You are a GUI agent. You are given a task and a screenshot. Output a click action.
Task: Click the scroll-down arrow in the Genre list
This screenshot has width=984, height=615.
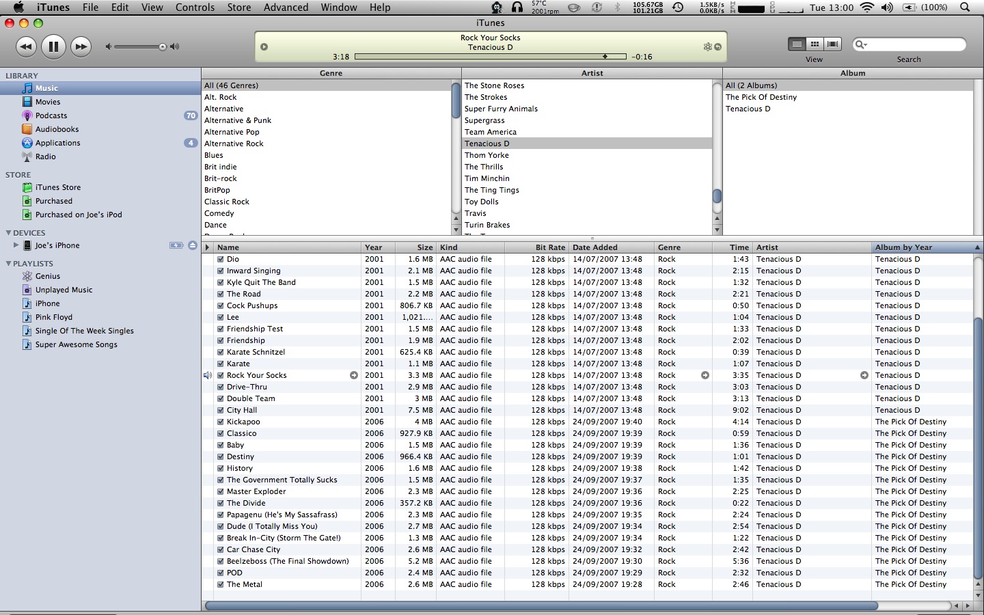pyautogui.click(x=456, y=230)
